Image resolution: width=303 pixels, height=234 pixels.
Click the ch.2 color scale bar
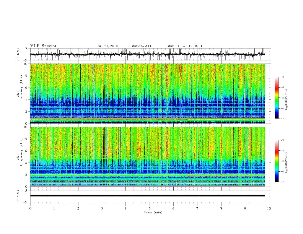(x=277, y=161)
